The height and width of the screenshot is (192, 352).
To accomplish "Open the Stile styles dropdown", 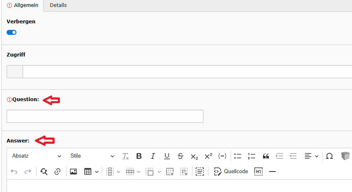I will pos(92,156).
